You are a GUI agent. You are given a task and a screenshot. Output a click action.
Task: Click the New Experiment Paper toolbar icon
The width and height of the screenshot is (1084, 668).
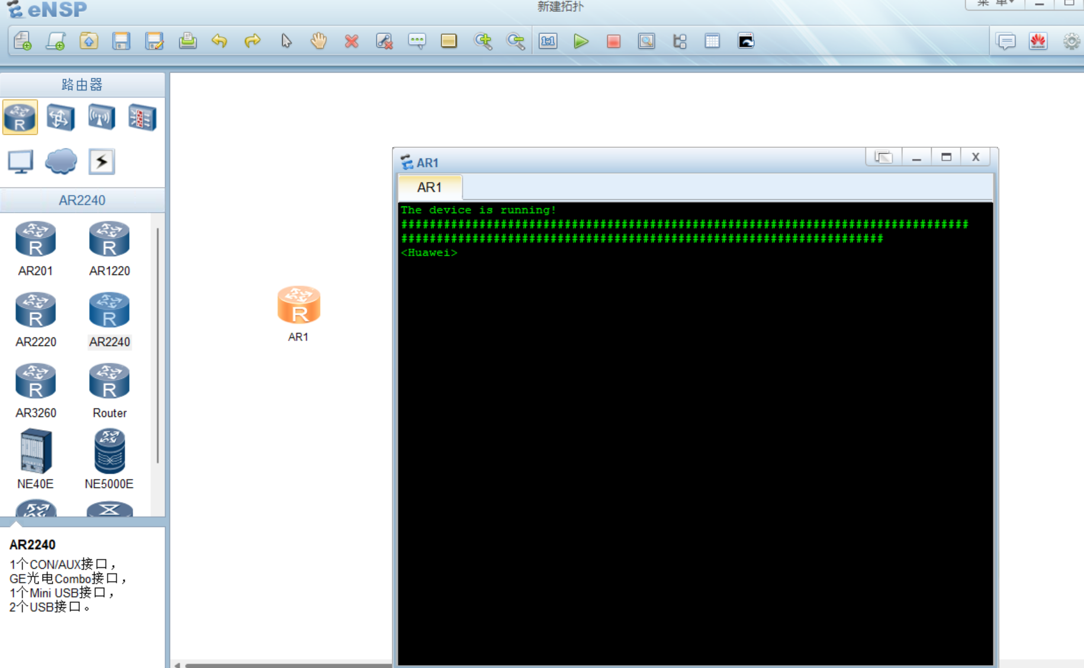point(56,41)
